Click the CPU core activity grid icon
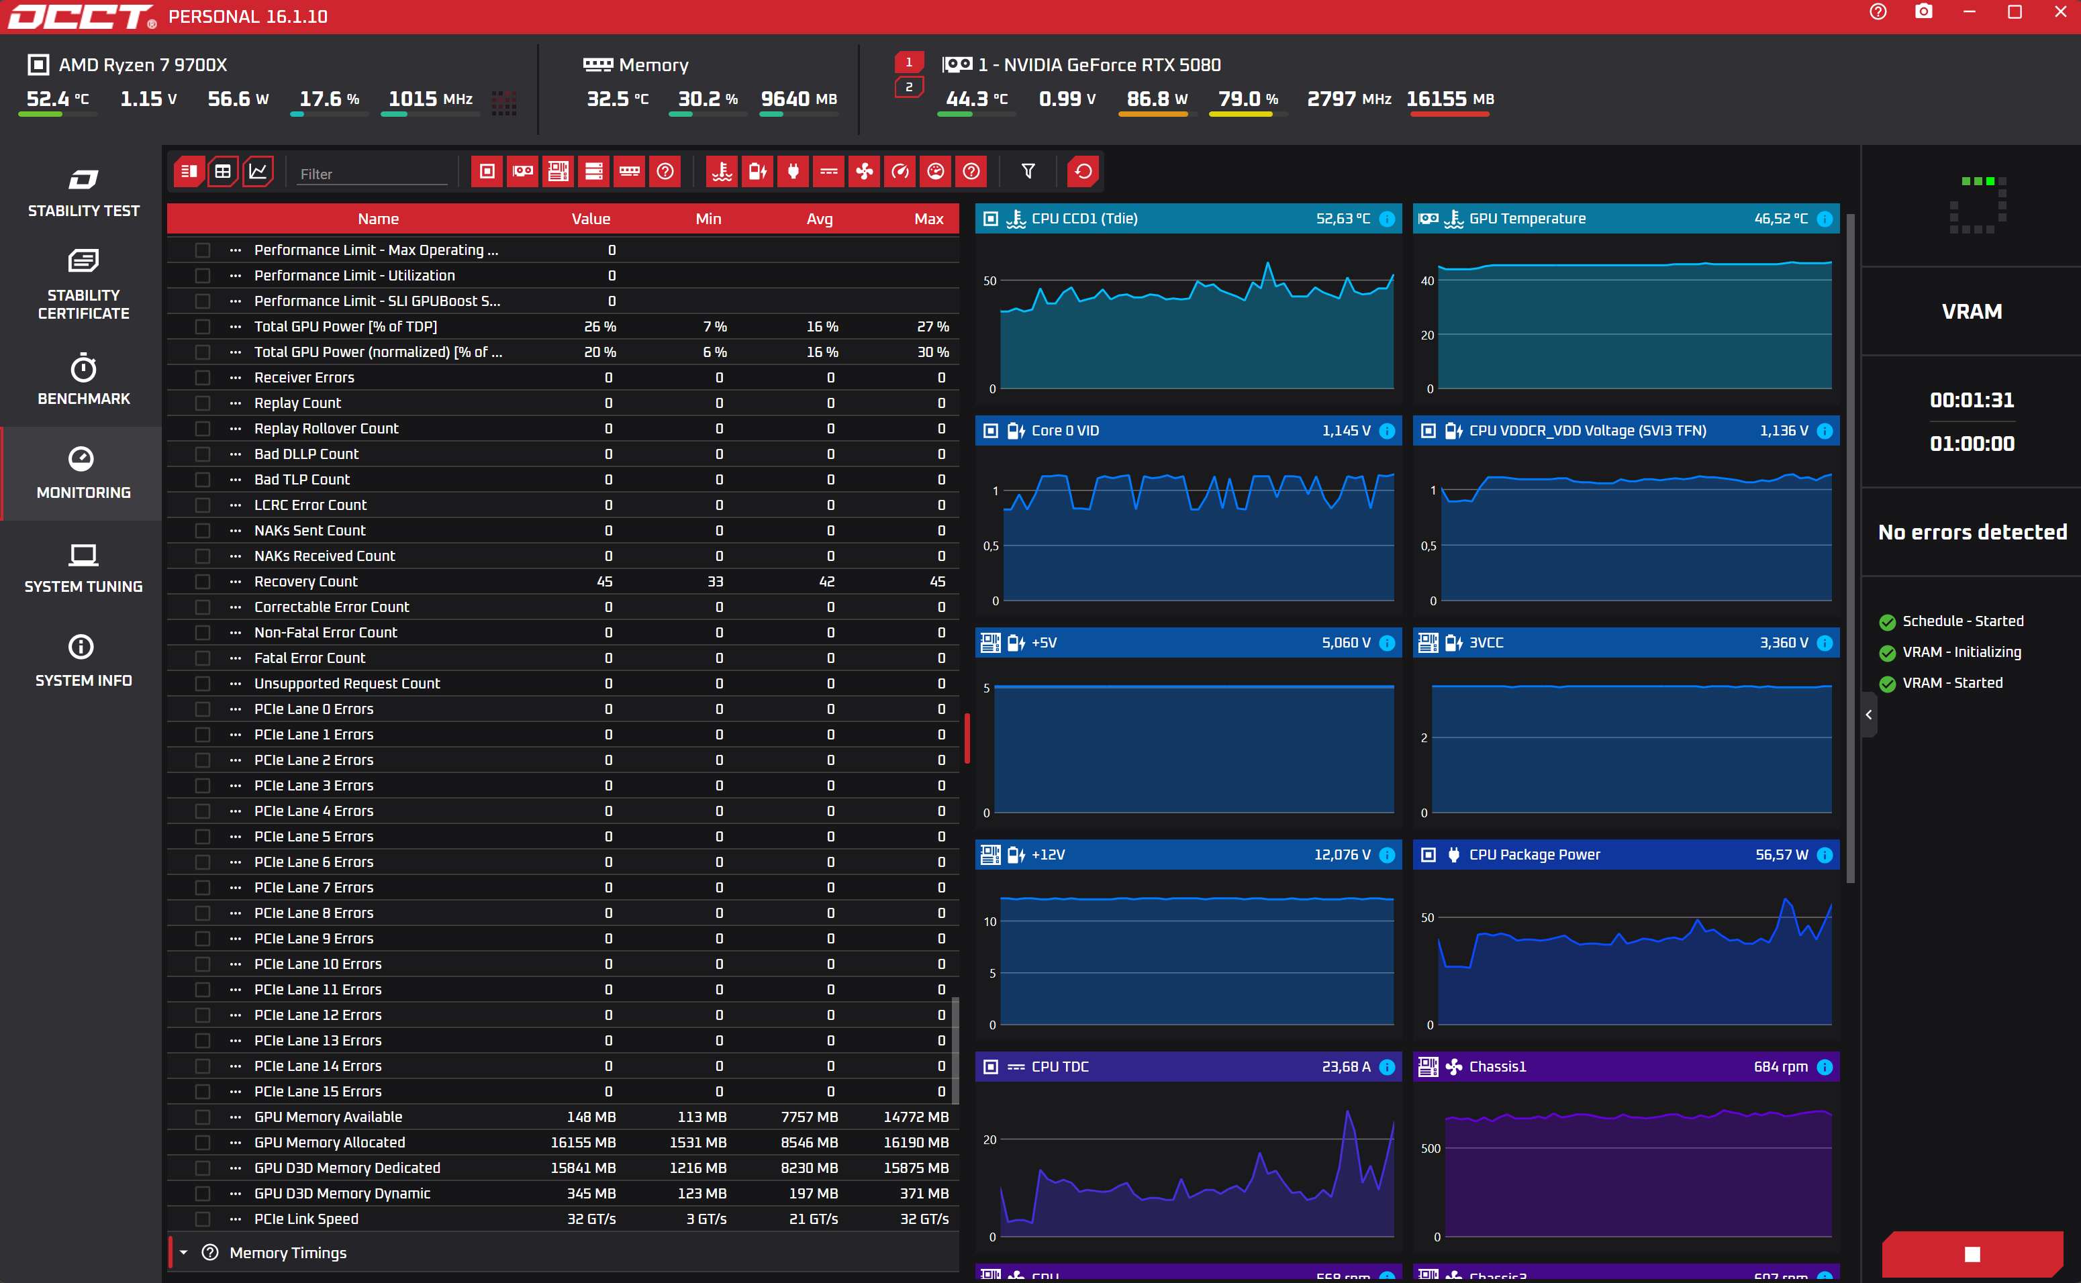 coord(504,102)
